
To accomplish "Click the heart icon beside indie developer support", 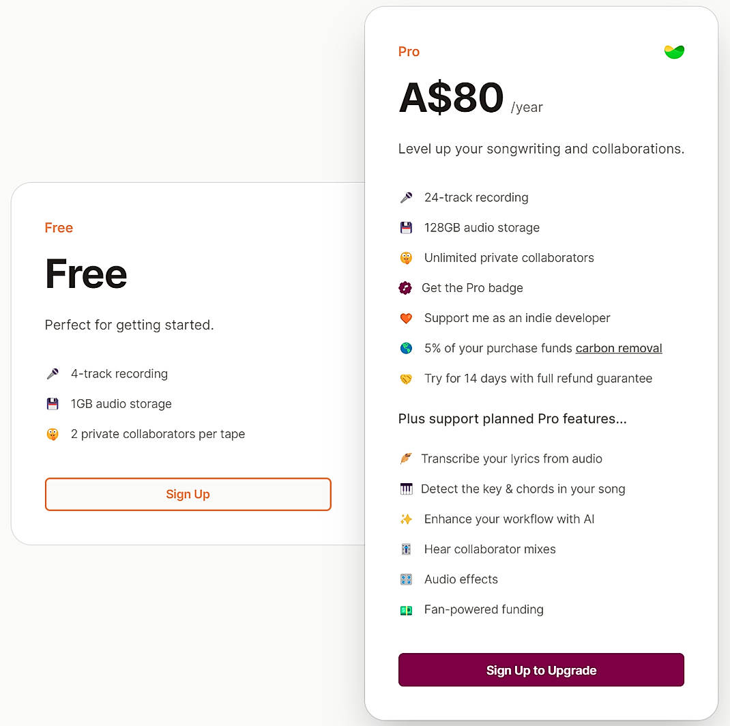I will click(x=406, y=317).
